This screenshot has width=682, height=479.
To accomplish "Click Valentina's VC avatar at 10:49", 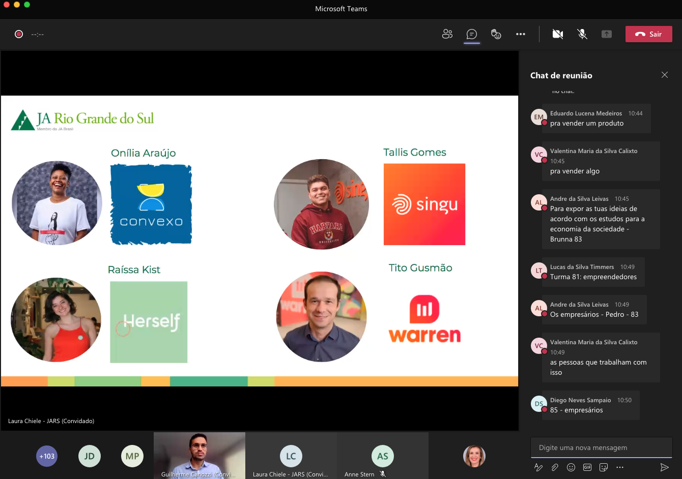I will 538,346.
